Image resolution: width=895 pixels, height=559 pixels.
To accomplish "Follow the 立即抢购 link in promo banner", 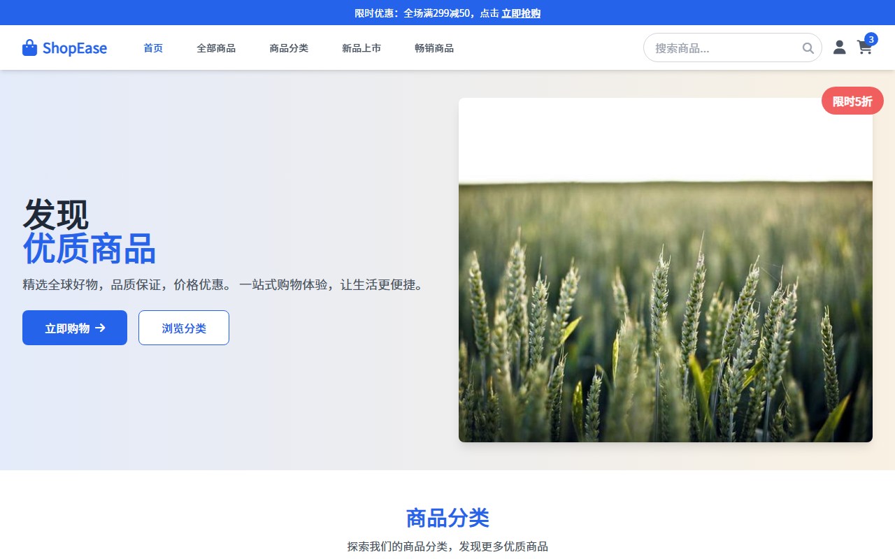I will click(x=521, y=13).
